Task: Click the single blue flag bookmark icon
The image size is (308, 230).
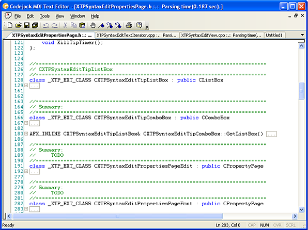Action: coord(101,25)
